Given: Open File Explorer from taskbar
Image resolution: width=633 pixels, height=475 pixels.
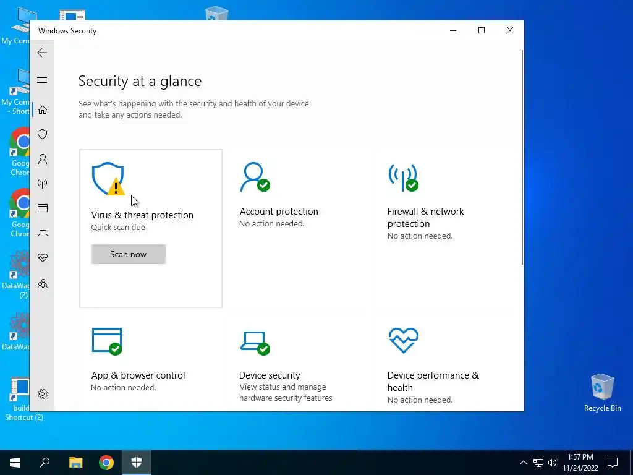Looking at the screenshot, I should click(75, 463).
